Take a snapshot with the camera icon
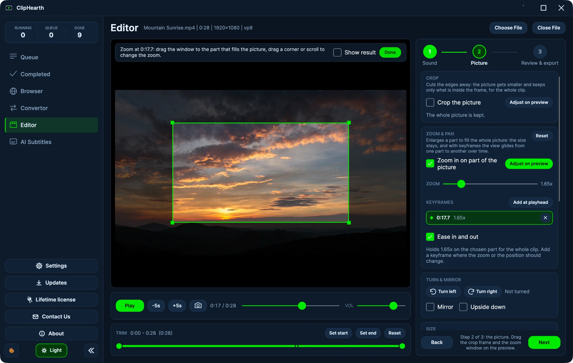Viewport: 573px width, 363px height. click(x=198, y=305)
